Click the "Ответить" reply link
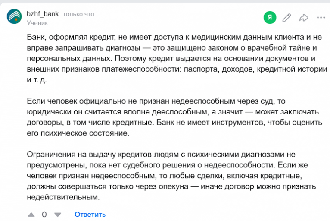The width and height of the screenshot is (330, 221). (x=90, y=214)
